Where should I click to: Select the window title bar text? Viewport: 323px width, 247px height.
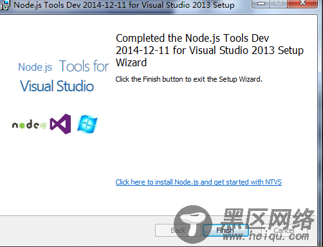[124, 5]
